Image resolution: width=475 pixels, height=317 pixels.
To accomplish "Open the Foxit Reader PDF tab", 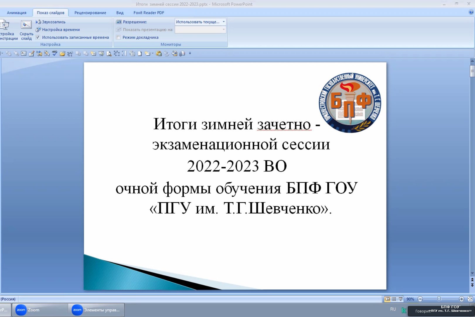I will (x=149, y=13).
